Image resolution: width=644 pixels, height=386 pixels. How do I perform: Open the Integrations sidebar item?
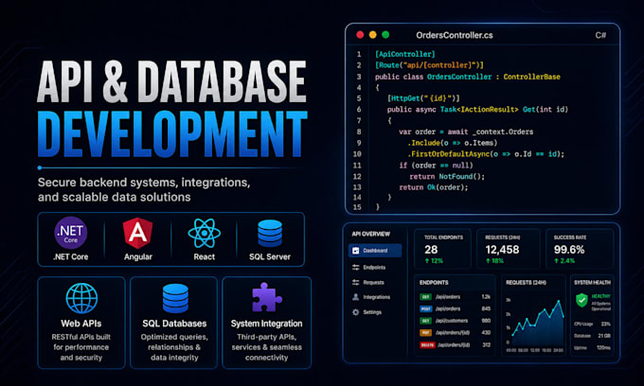[x=377, y=297]
